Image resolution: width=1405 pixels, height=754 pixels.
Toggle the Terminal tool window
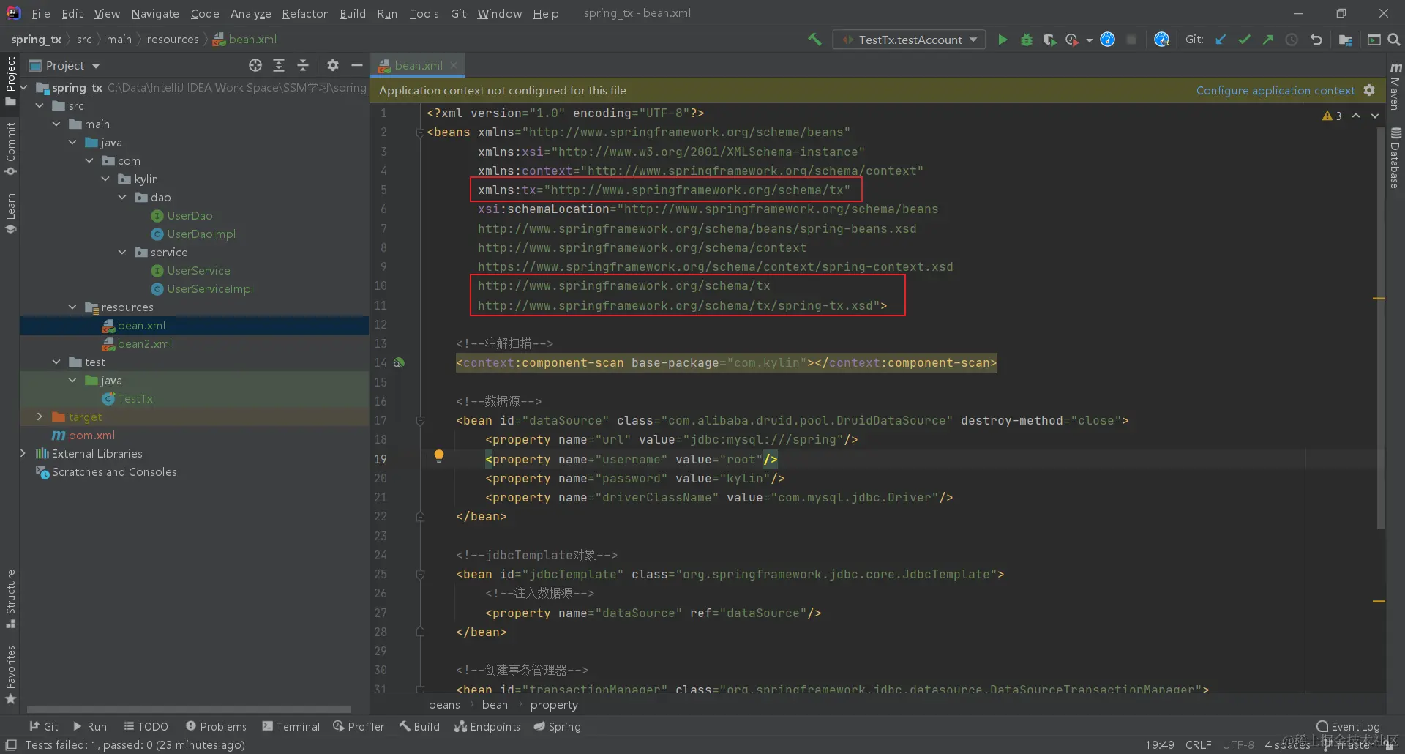coord(291,726)
